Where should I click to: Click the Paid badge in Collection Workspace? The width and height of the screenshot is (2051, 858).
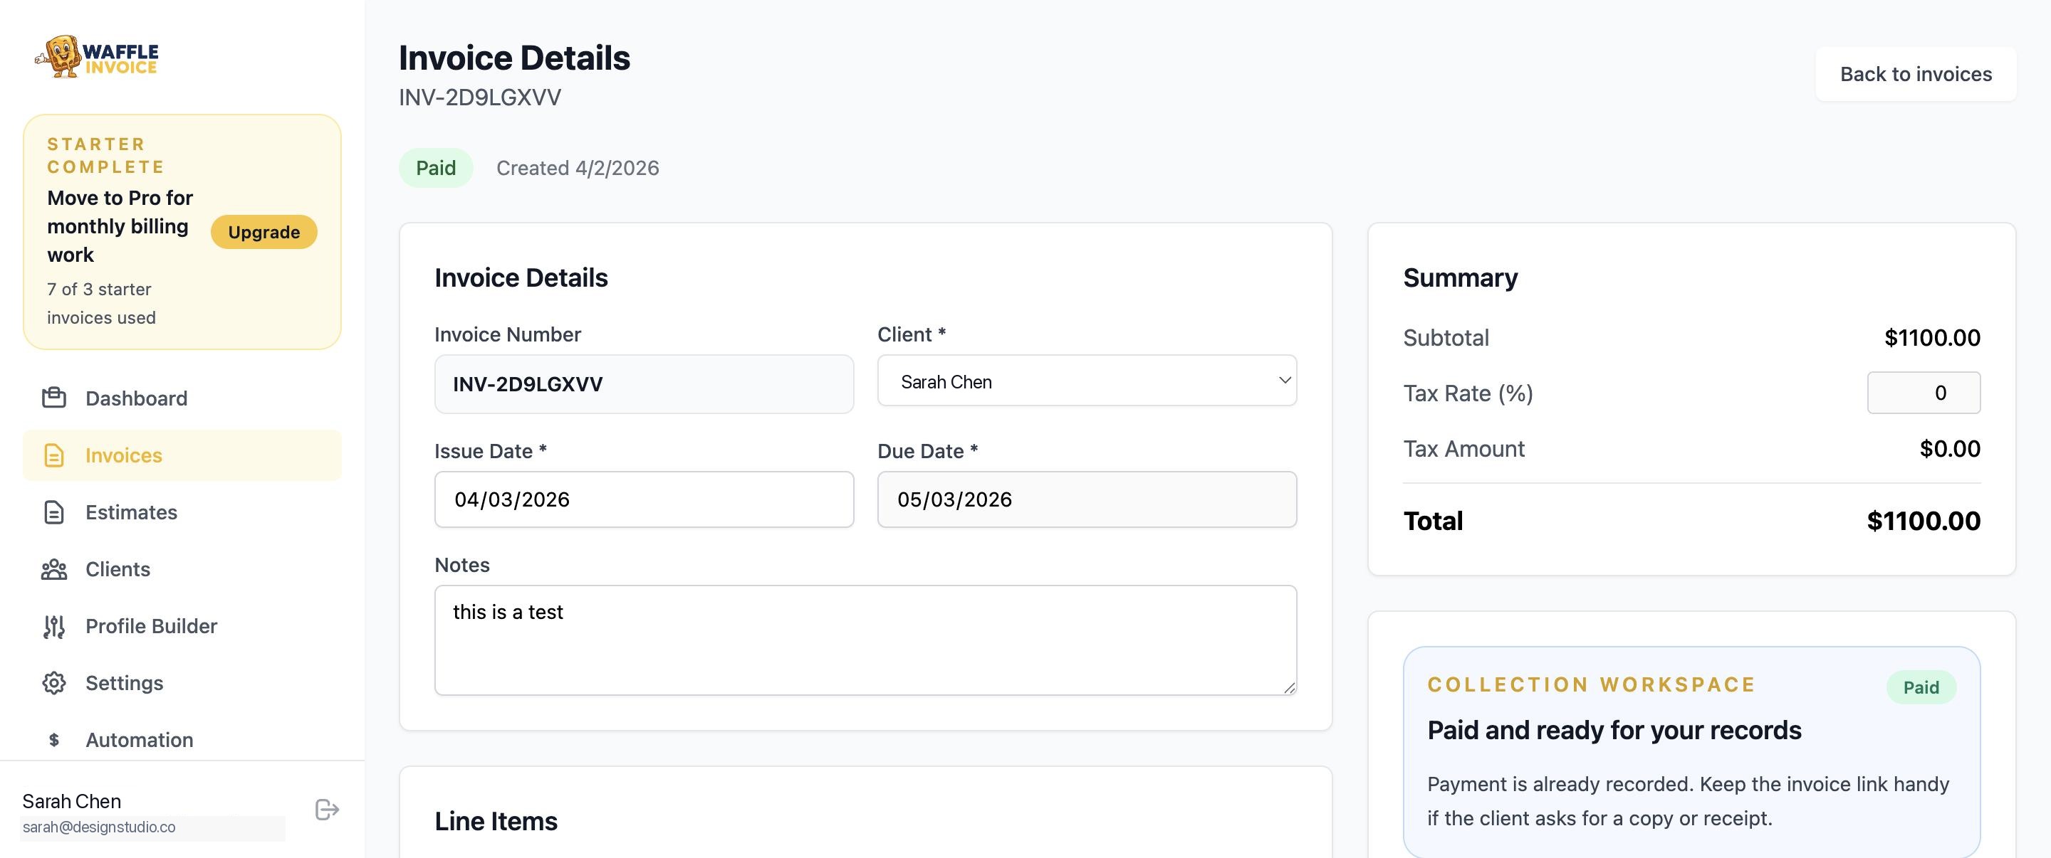(1921, 687)
